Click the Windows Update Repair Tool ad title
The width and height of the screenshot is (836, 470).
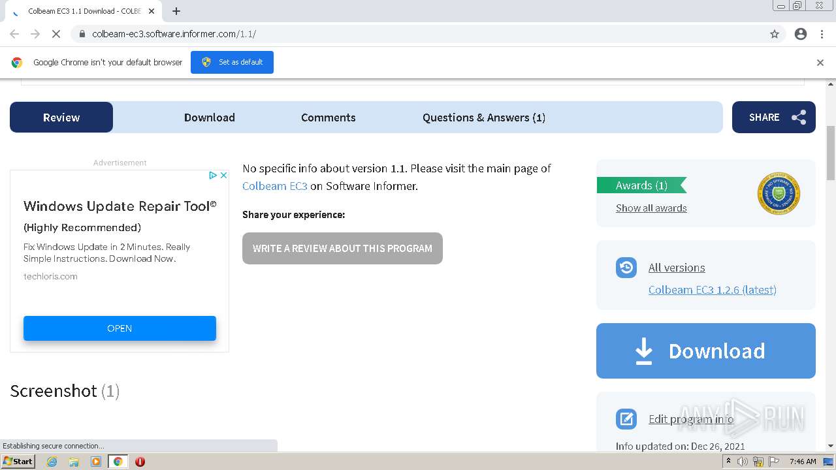click(120, 206)
